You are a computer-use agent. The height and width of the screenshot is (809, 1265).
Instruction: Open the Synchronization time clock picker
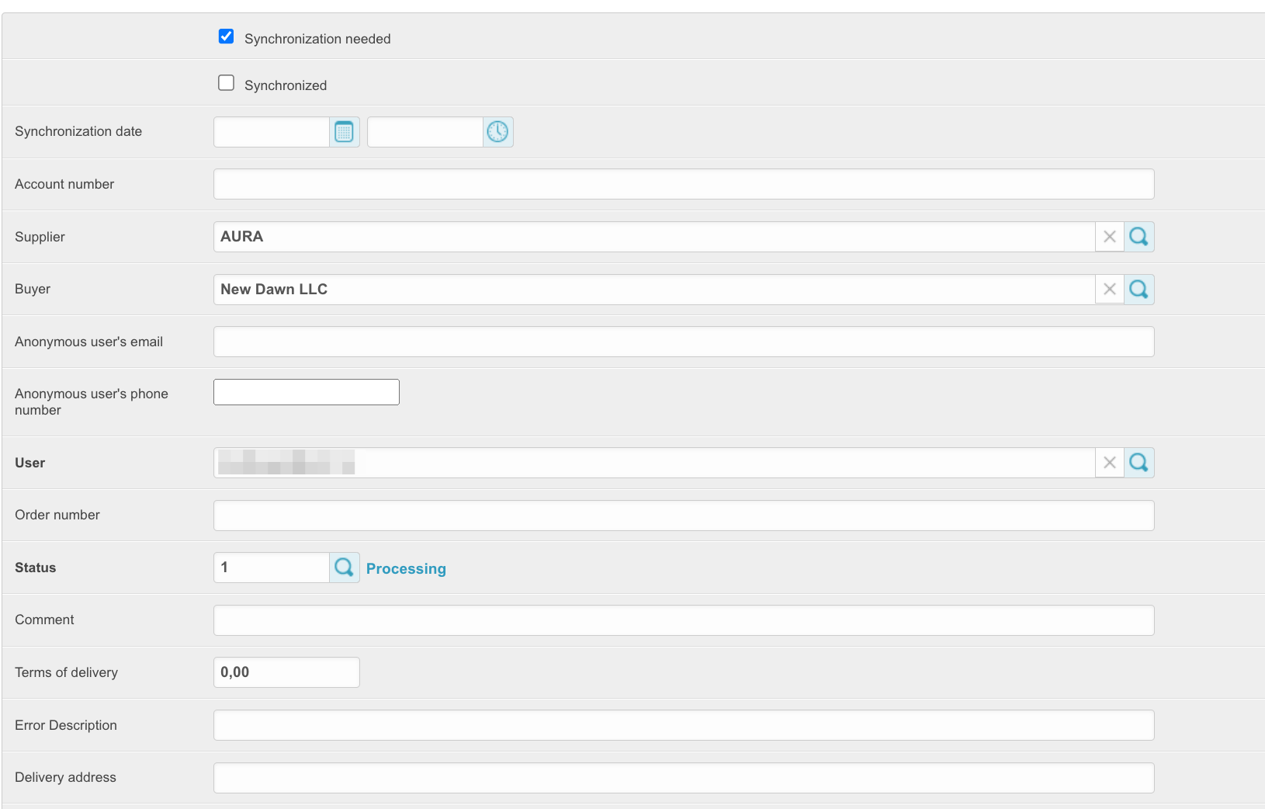coord(497,132)
